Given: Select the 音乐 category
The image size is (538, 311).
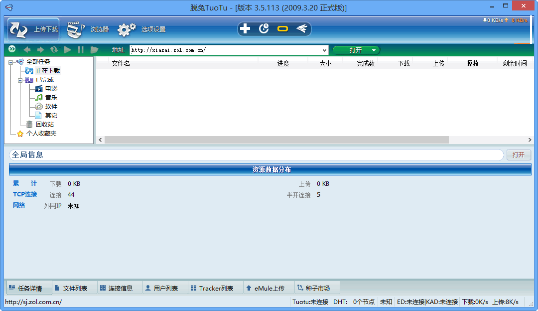Looking at the screenshot, I should (51, 98).
